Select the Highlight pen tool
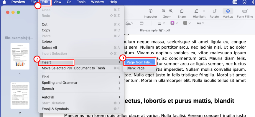This screenshot has height=117, width=255. click(x=196, y=11)
